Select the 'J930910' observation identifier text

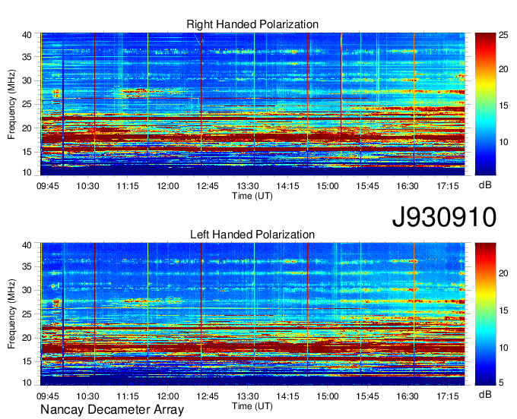click(x=444, y=217)
